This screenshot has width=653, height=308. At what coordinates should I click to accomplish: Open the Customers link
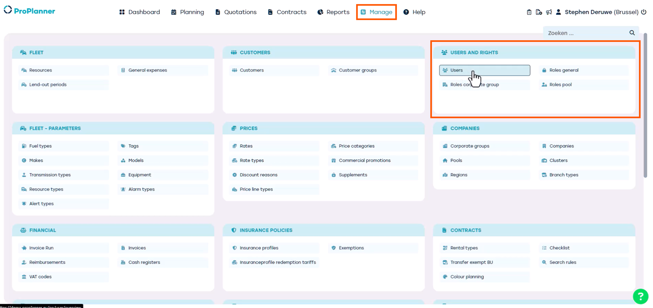[x=252, y=70]
